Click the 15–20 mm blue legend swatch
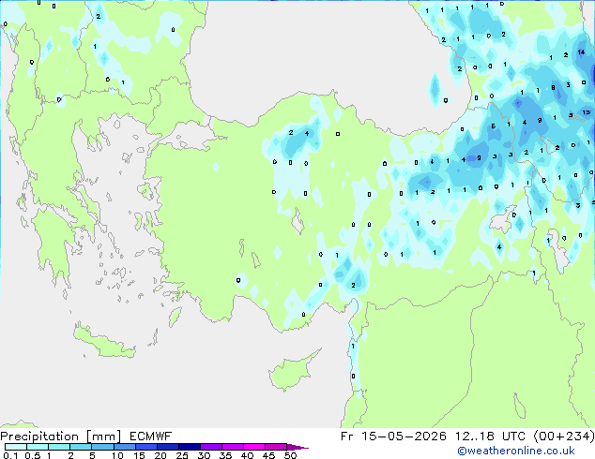This screenshot has width=595, height=459. tap(146, 447)
